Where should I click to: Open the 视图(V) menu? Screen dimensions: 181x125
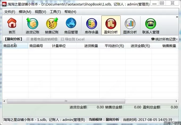[x=40, y=12]
